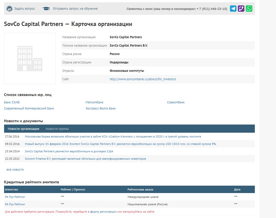Open РА Рус-Рейтинг in international scale row
Viewport: 276px width, 218px height.
[15, 197]
